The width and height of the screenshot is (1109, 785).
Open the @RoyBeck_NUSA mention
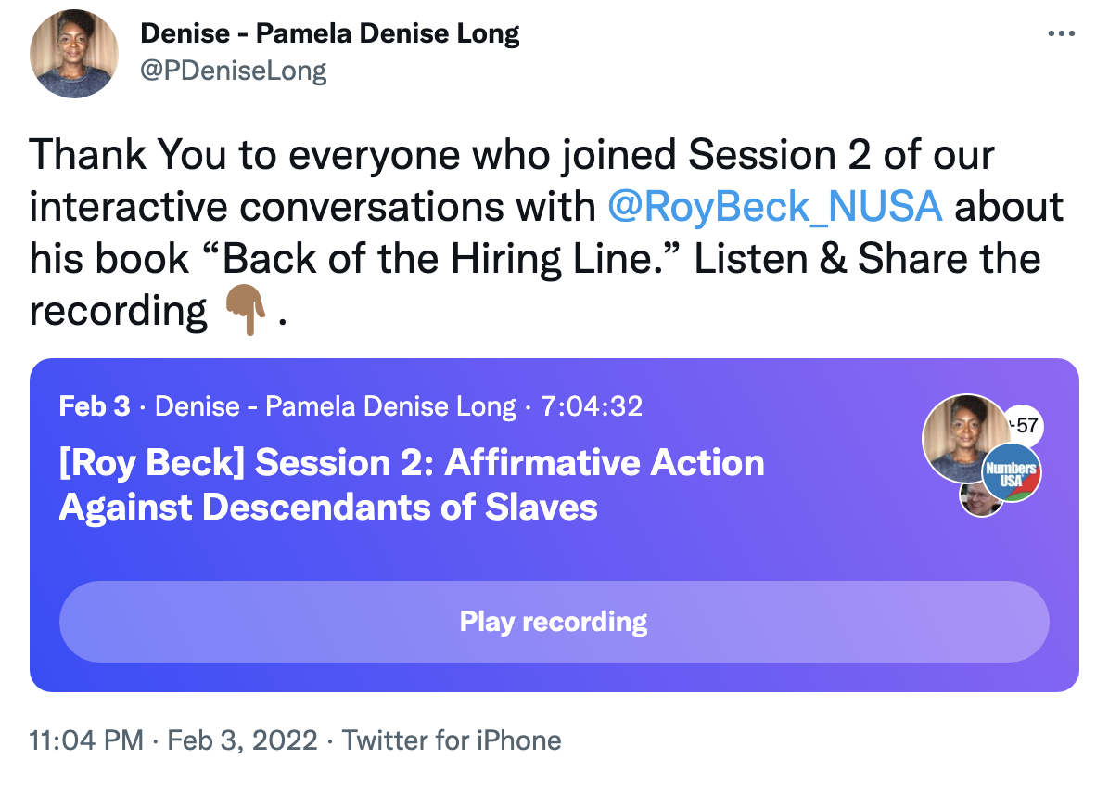tap(774, 207)
